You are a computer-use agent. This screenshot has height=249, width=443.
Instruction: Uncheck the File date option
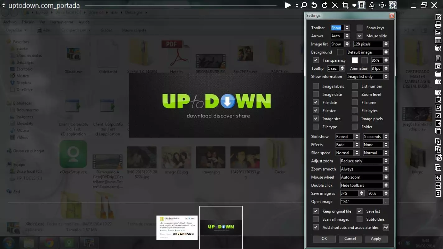315,102
